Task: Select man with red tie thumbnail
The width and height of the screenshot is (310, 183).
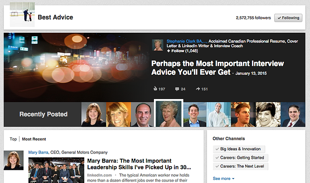Action: [x=293, y=114]
